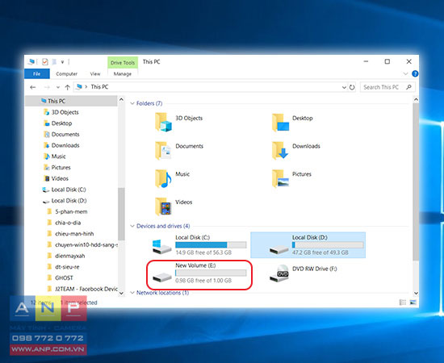The width and height of the screenshot is (444, 363).
Task: Click the Help question mark icon
Action: point(415,73)
